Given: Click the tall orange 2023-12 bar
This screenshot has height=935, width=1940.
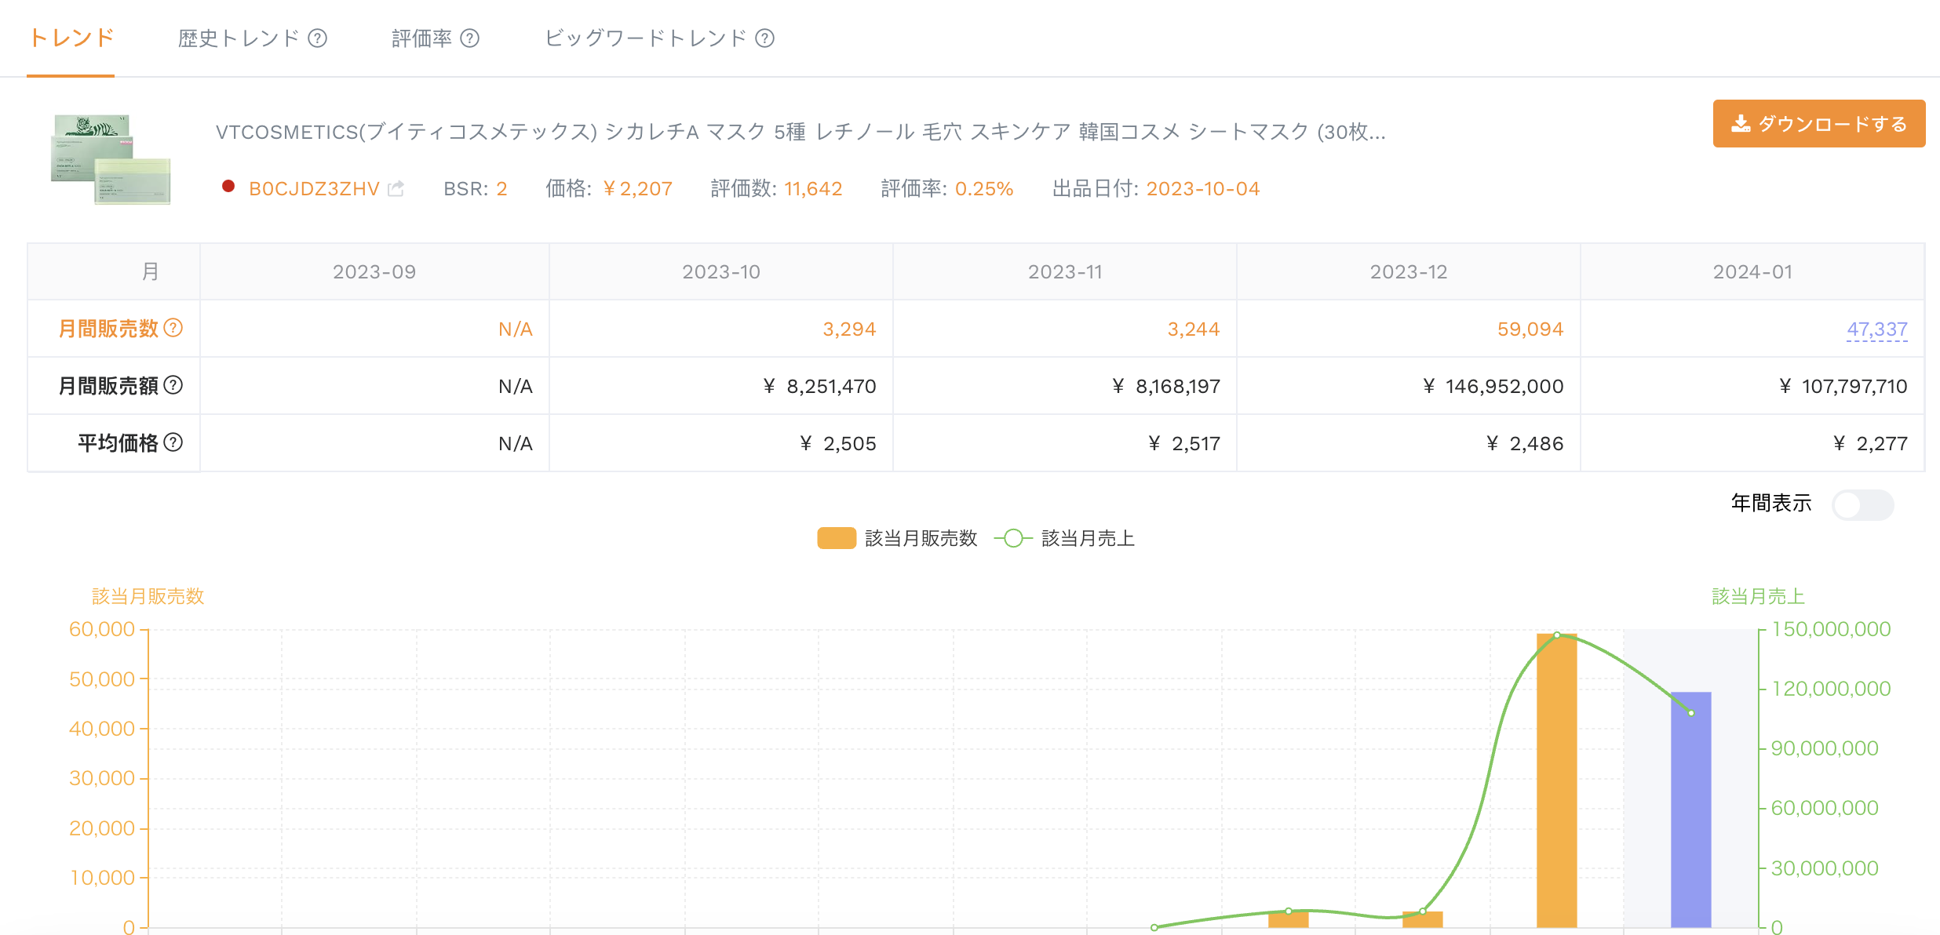Looking at the screenshot, I should 1556,780.
